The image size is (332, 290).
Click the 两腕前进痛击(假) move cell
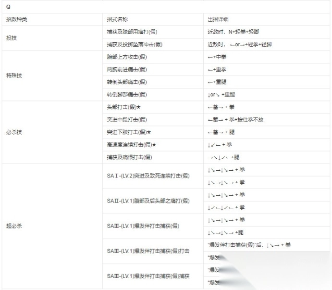tap(127, 69)
